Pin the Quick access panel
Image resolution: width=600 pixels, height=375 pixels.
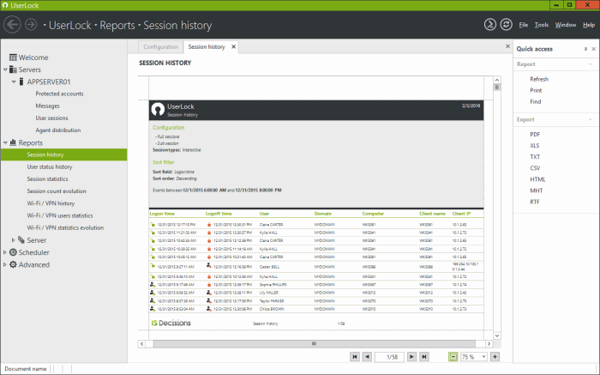click(x=585, y=49)
